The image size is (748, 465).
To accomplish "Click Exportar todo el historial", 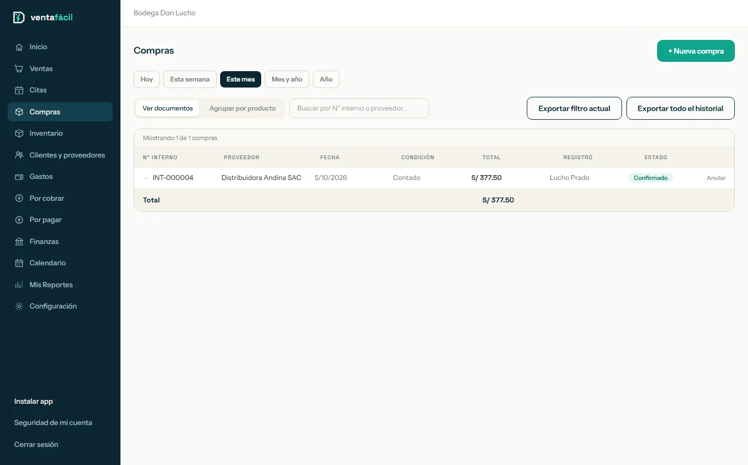I will click(681, 108).
